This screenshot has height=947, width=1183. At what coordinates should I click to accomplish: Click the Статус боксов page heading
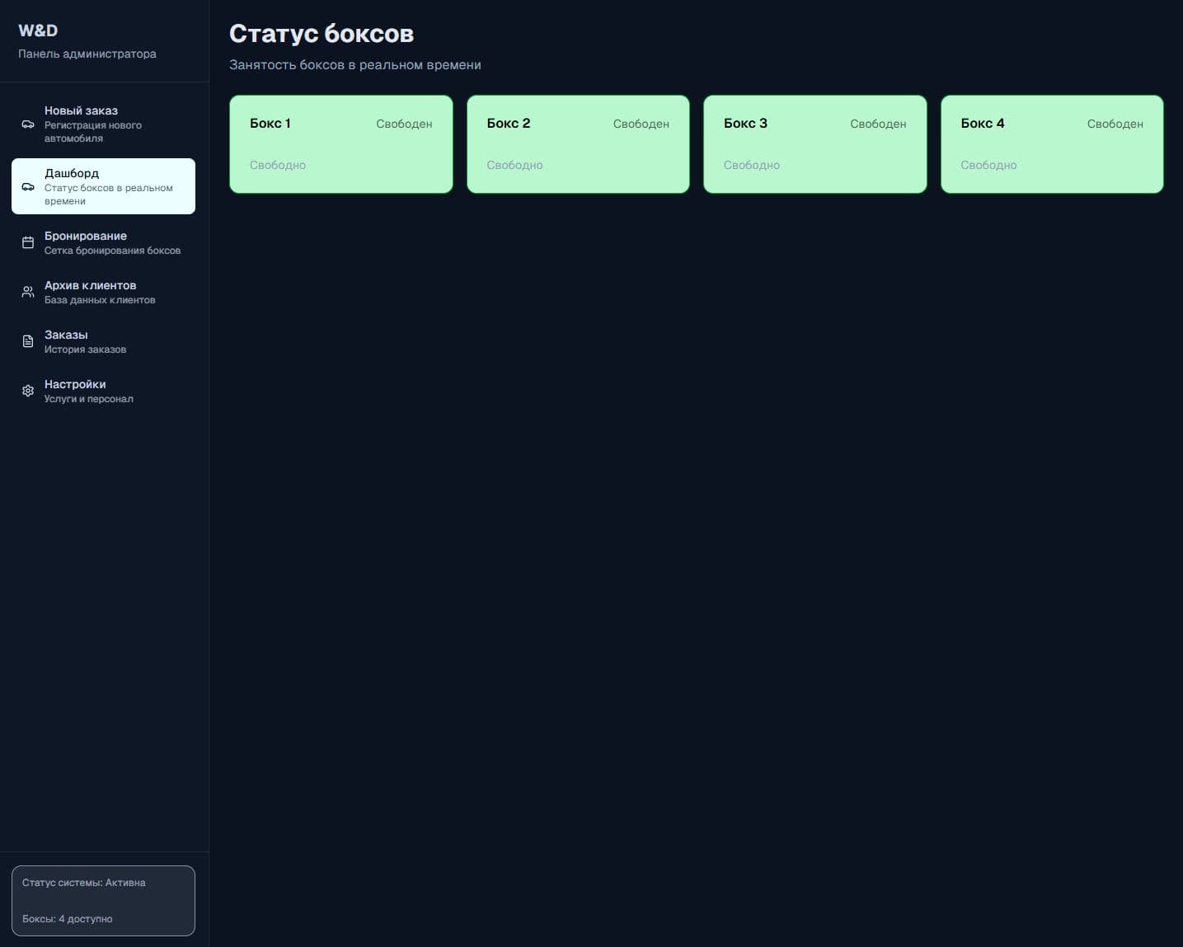[x=322, y=34]
